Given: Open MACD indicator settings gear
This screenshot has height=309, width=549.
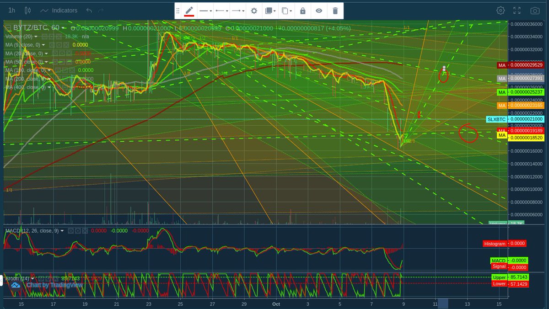Looking at the screenshot, I should coord(78,231).
